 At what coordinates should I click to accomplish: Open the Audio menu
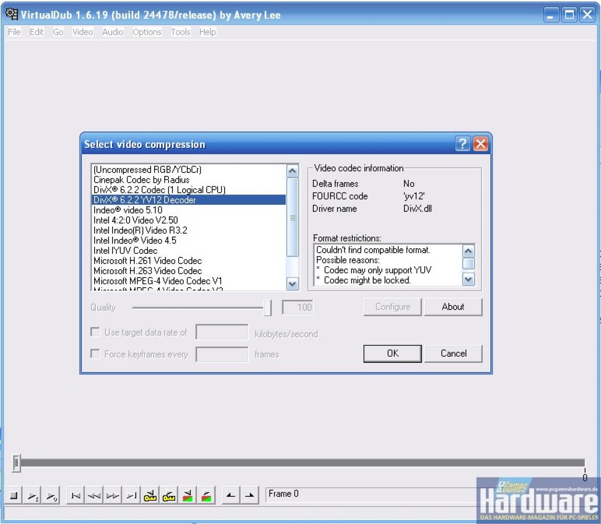[x=113, y=32]
